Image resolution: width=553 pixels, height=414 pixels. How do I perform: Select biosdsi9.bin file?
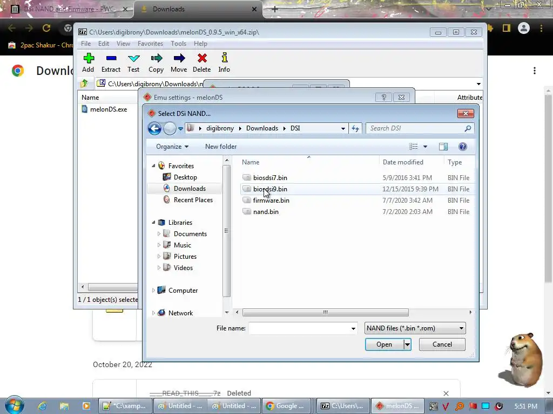click(270, 189)
